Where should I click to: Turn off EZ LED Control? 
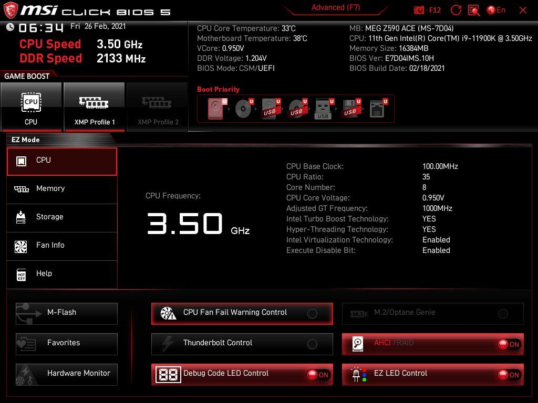pos(433,375)
